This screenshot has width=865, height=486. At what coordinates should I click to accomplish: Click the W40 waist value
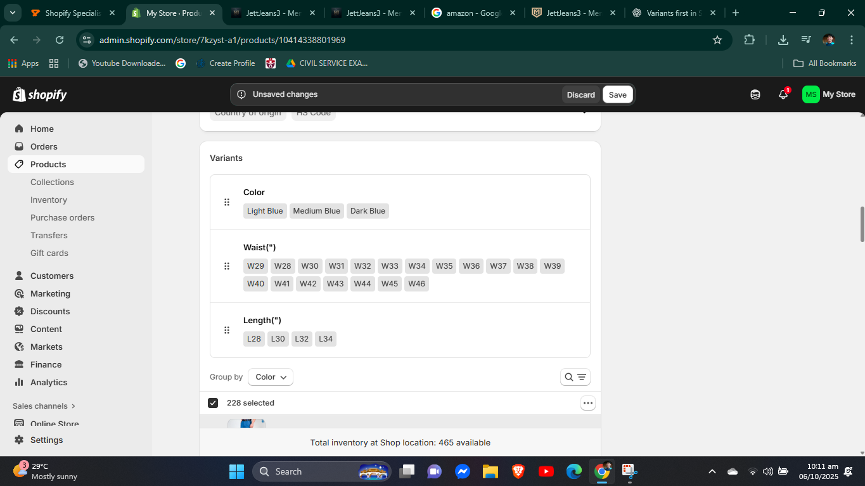(256, 284)
